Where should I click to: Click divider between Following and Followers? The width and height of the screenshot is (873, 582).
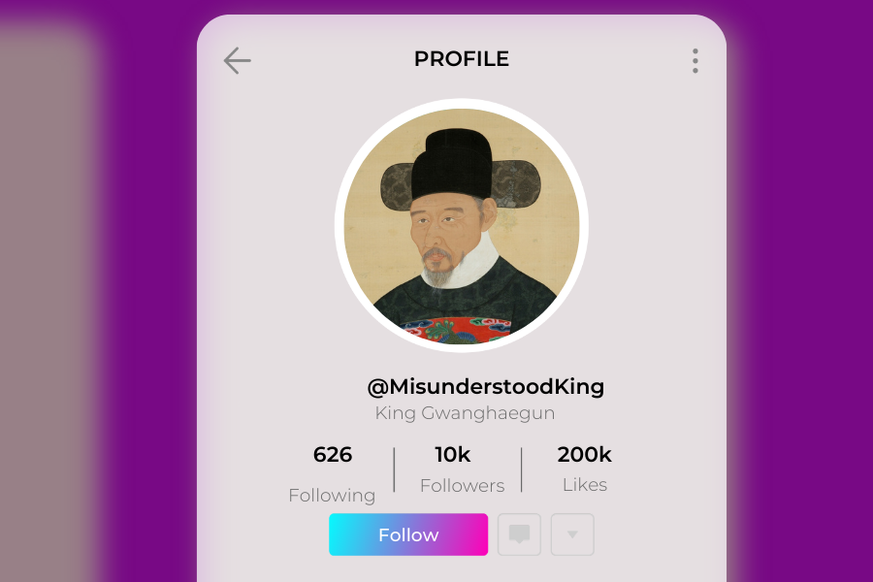(394, 469)
